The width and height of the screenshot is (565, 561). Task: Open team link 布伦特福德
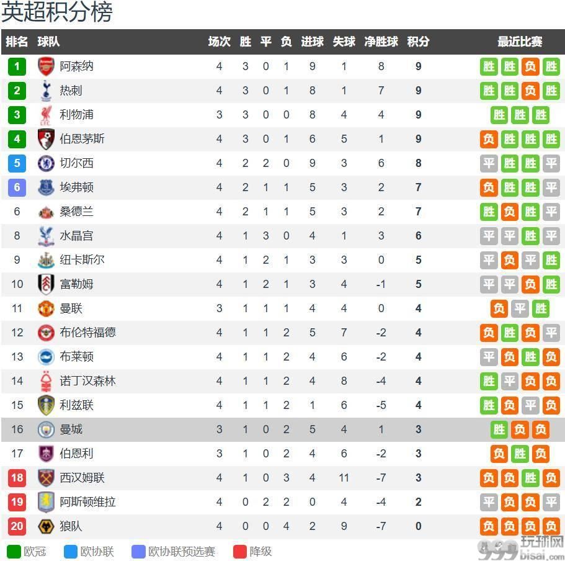click(87, 333)
